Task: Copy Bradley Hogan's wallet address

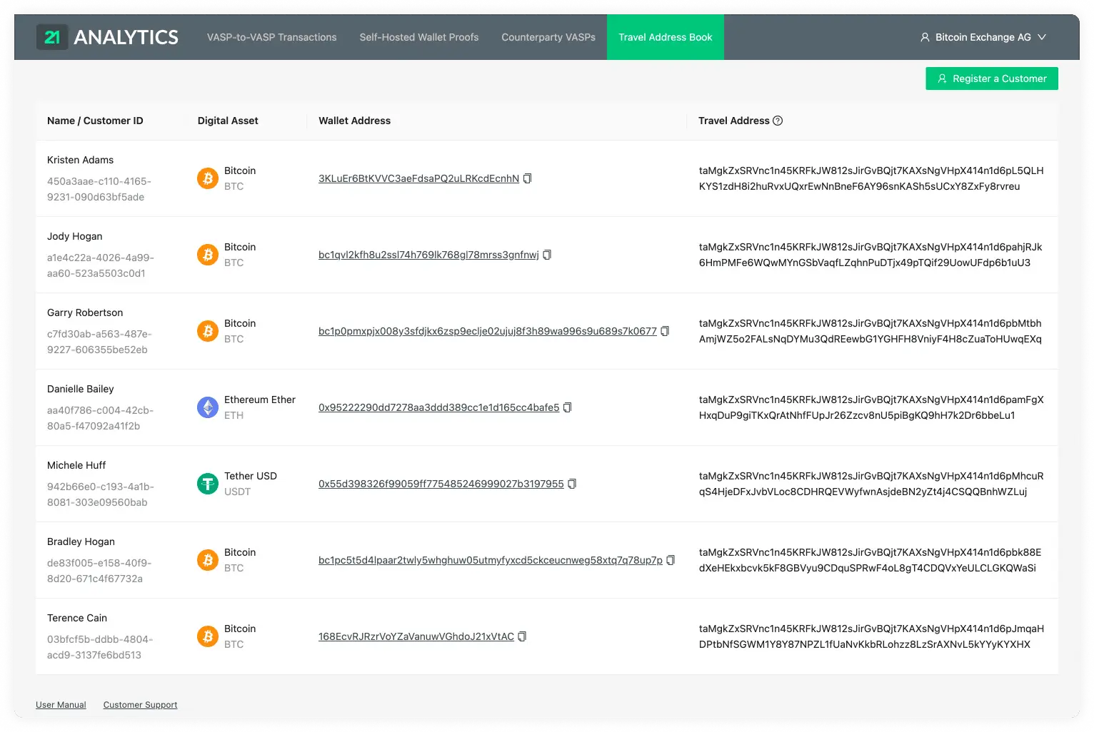Action: [x=671, y=560]
